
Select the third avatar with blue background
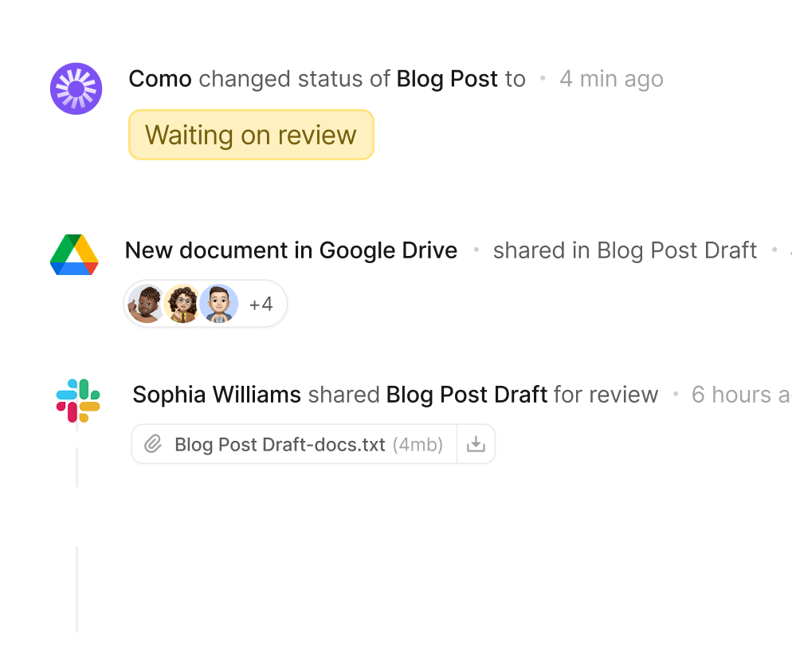tap(219, 304)
